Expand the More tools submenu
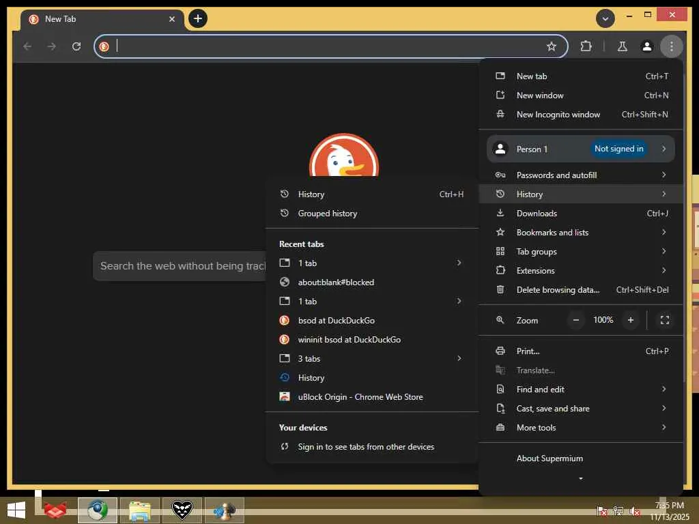Viewport: 699px width, 524px height. [x=581, y=428]
